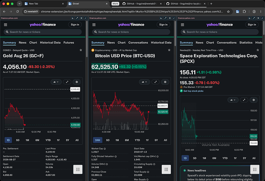The width and height of the screenshot is (265, 181).
Task: Open grid launcher button in Bitcoin pane
Action: click(x=166, y=169)
